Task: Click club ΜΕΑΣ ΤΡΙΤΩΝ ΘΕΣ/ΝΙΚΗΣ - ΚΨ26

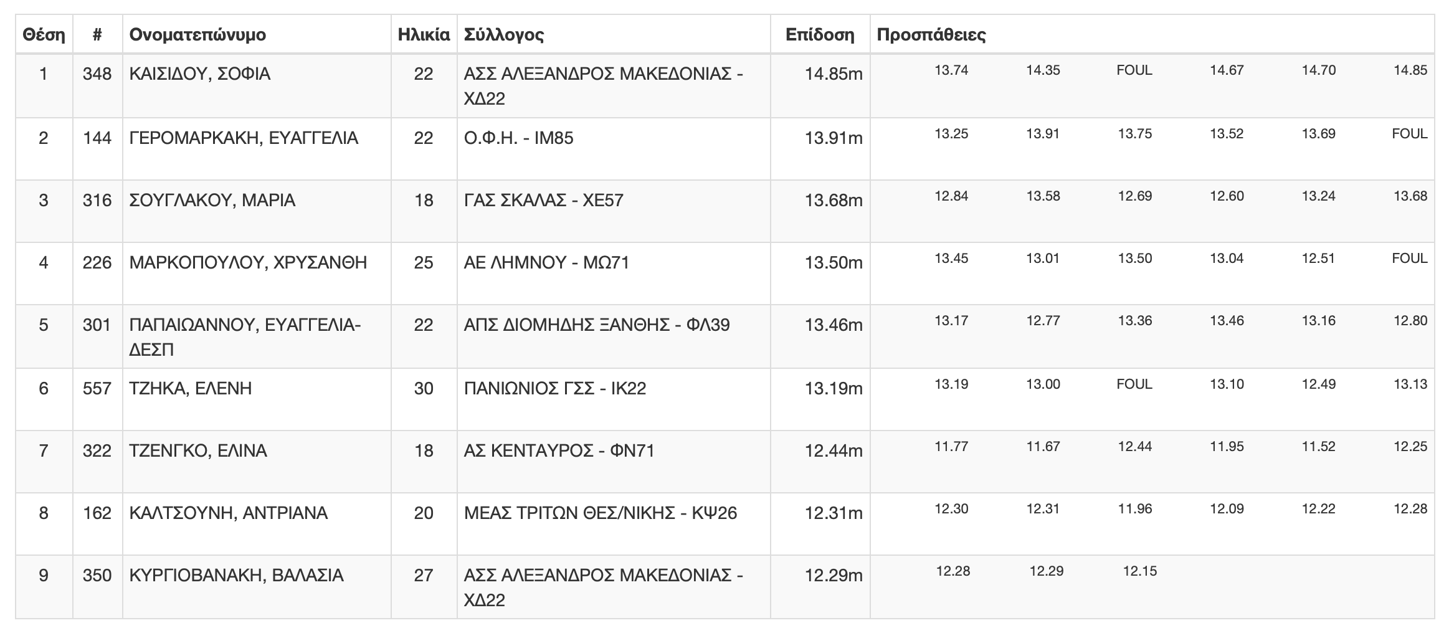Action: (x=601, y=513)
